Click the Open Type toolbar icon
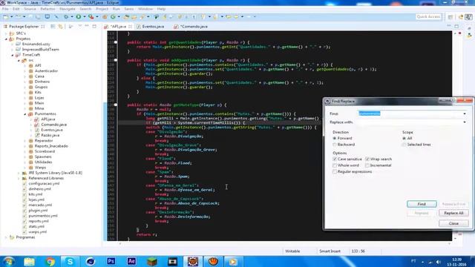475x267 pixels. (126, 16)
